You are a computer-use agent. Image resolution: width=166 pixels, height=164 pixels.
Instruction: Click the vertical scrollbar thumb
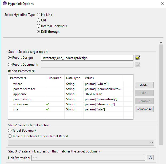161,95
